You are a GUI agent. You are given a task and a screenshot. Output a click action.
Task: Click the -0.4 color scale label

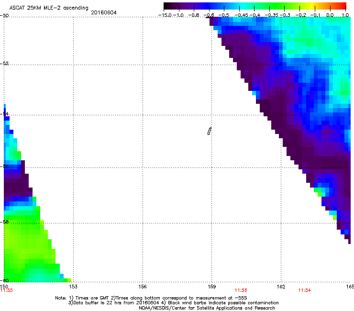[x=255, y=15]
